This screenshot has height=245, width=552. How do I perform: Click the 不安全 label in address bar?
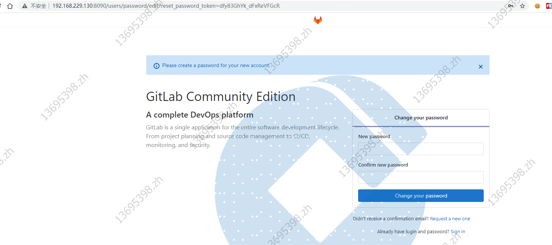coord(38,6)
